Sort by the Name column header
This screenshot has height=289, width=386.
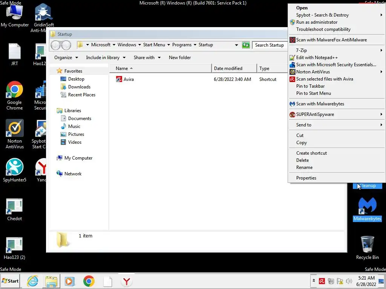[x=160, y=68]
